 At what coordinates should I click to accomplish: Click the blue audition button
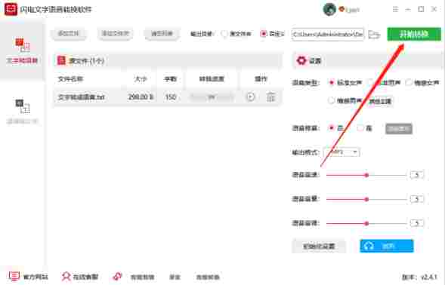tap(387, 246)
